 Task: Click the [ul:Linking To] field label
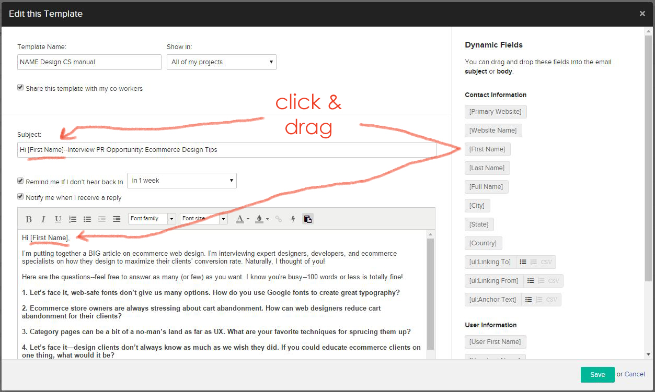click(490, 262)
